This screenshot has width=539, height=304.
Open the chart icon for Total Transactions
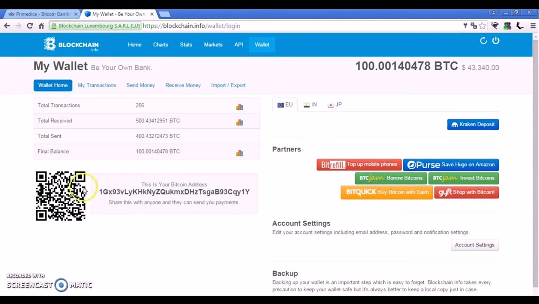[x=239, y=107]
